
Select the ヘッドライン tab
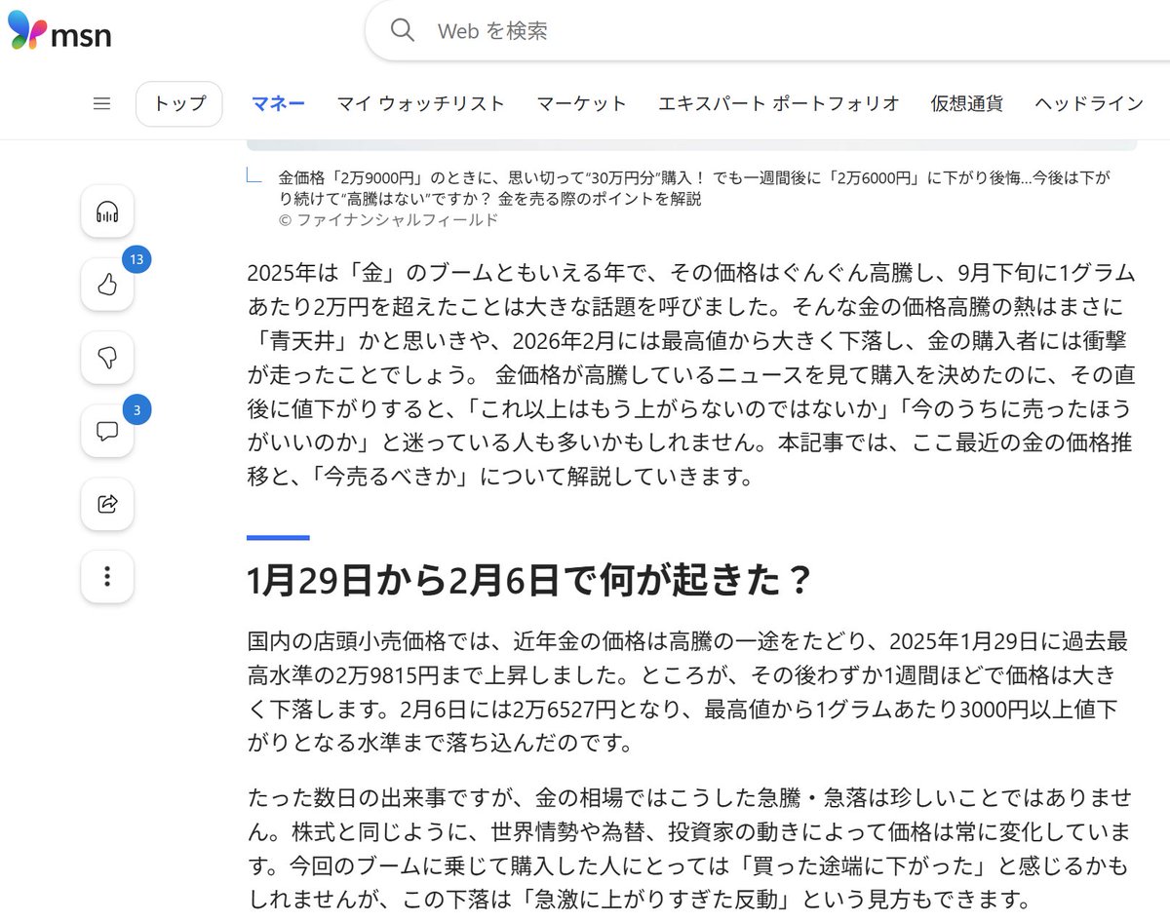pos(1089,103)
